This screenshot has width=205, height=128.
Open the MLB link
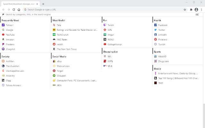[x=110, y=66]
